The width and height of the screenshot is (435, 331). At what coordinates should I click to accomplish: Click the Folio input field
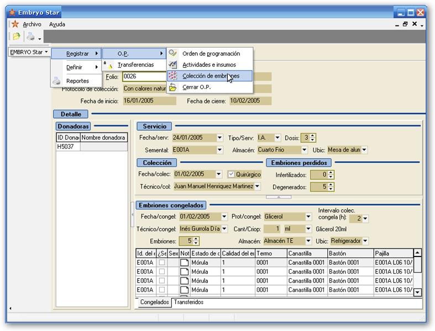point(144,77)
